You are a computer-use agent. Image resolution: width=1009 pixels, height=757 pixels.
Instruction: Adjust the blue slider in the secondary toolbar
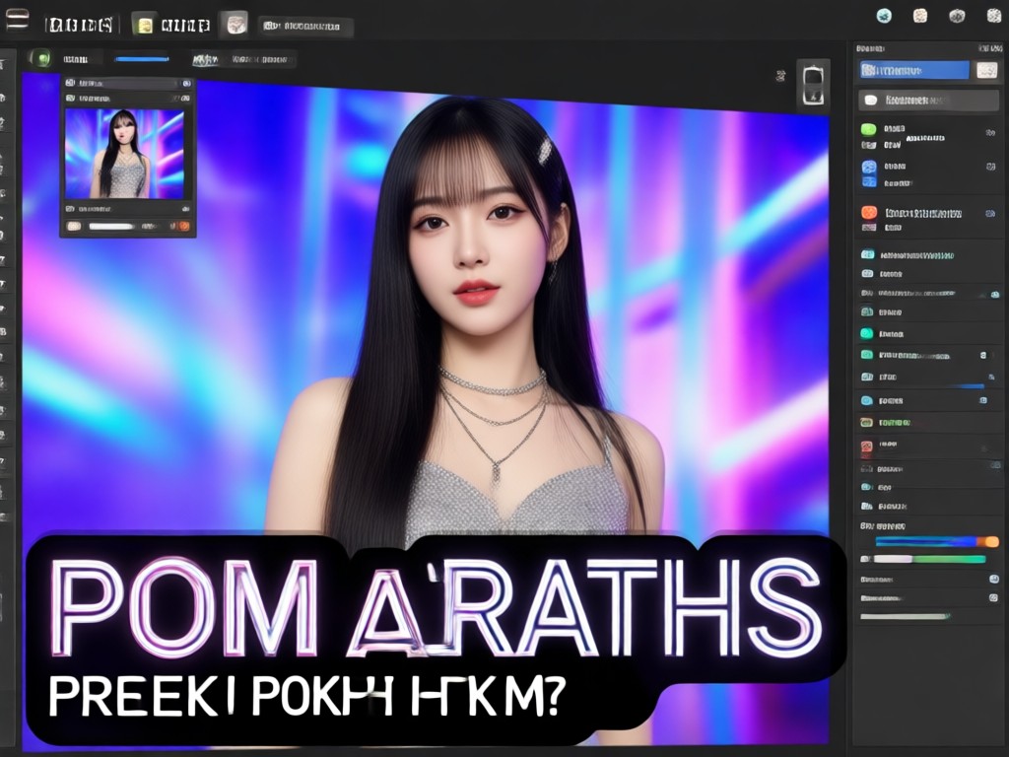pos(142,59)
